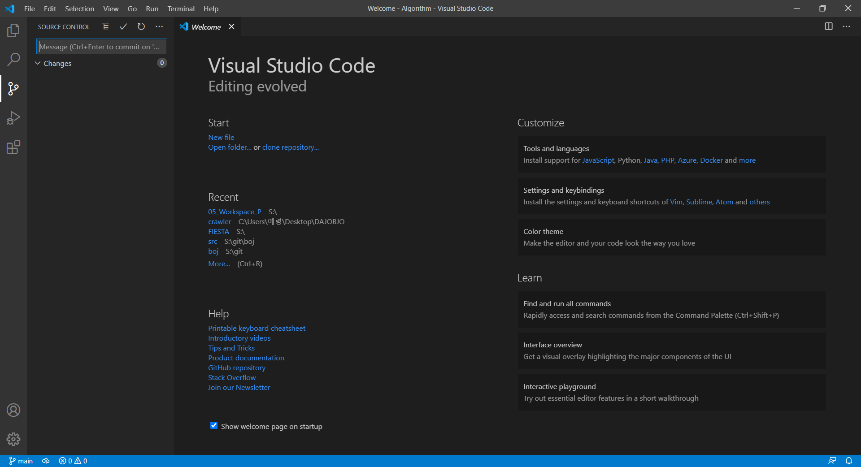
Task: Click the publish to cloud status icon
Action: coord(46,461)
